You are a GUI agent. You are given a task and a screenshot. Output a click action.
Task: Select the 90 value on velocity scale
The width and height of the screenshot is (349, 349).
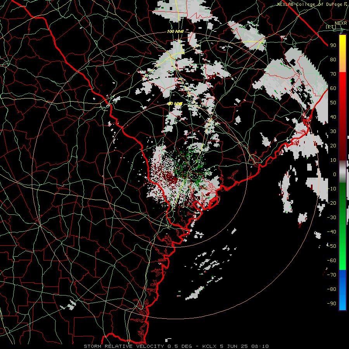[333, 45]
